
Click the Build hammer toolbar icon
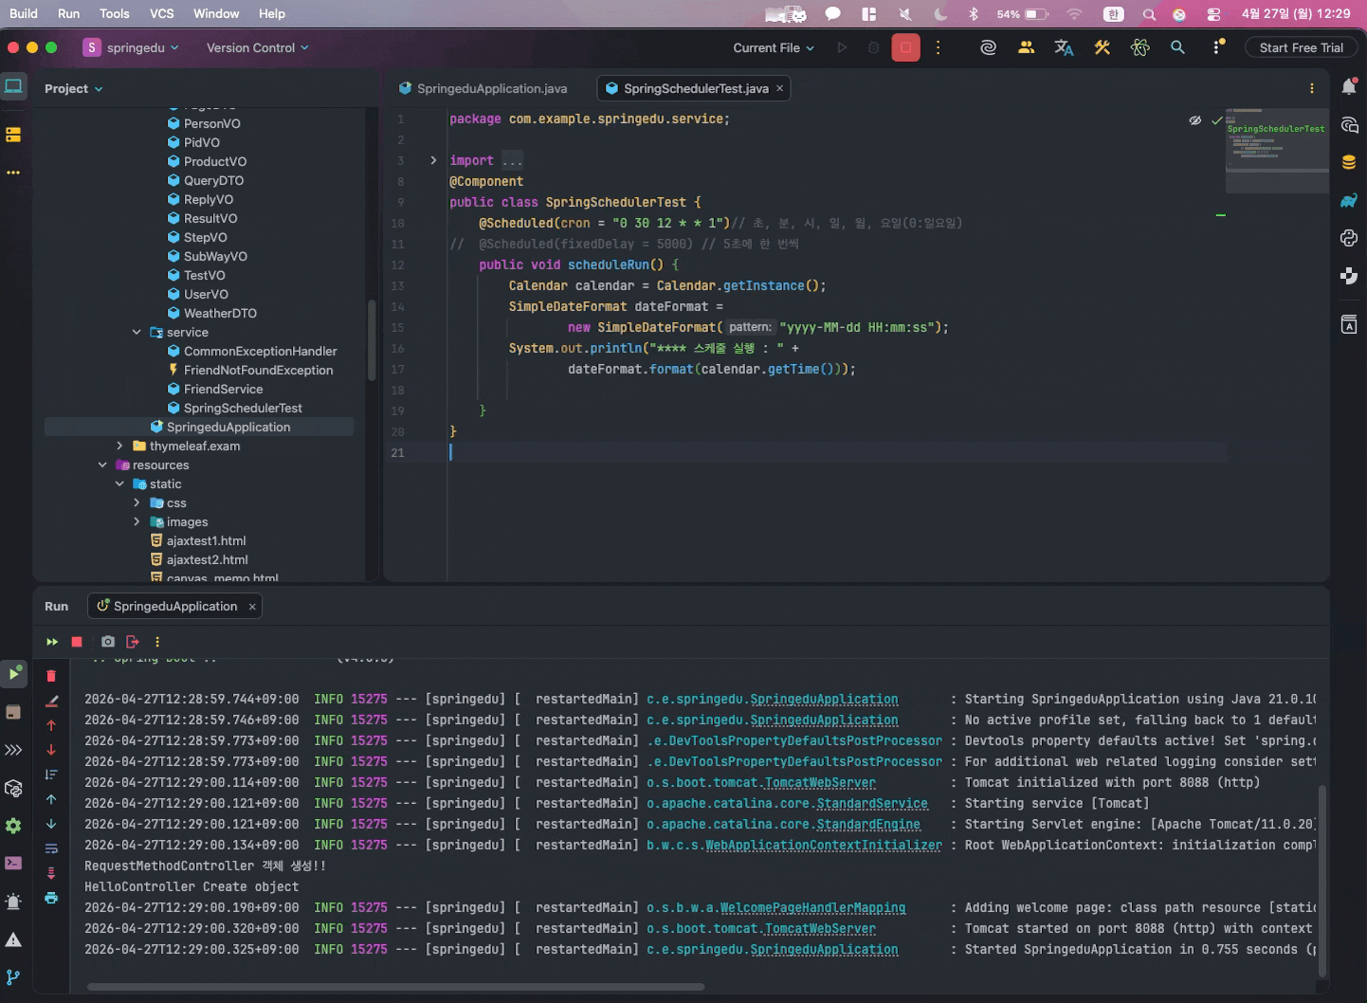(x=1102, y=47)
